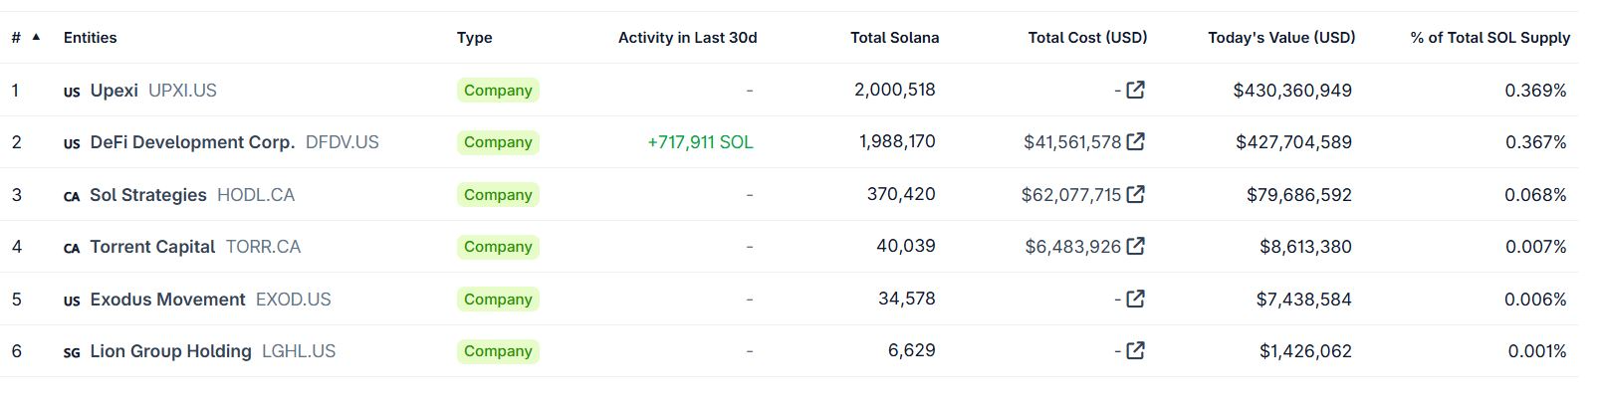Open external link beside $41,561,578 cost
Image resolution: width=1605 pixels, height=407 pixels.
(1135, 142)
